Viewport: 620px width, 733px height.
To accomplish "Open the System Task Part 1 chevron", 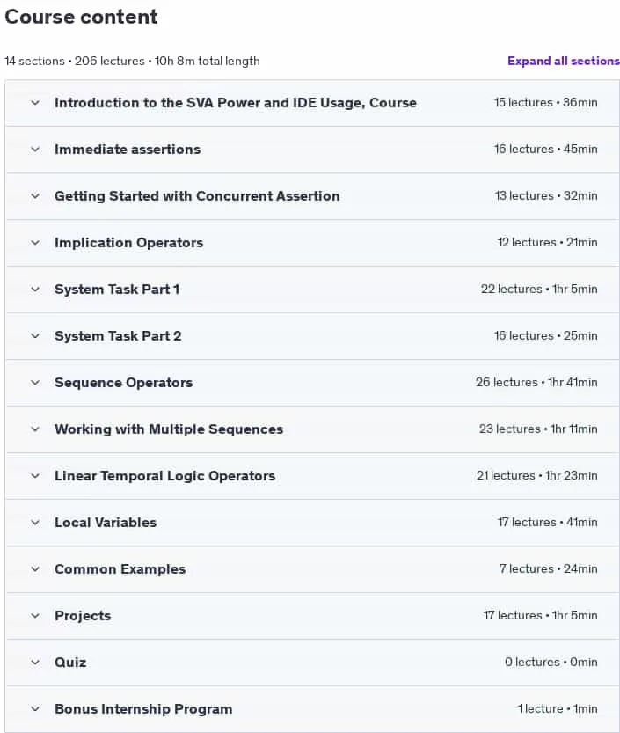I will click(x=35, y=290).
